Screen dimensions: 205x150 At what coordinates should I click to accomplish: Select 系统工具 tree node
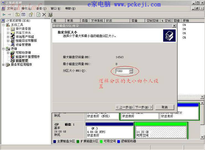(x=17, y=25)
